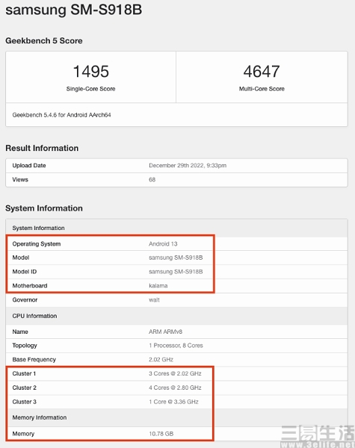
Task: Click the Memory value 10.78 GB
Action: tap(161, 433)
